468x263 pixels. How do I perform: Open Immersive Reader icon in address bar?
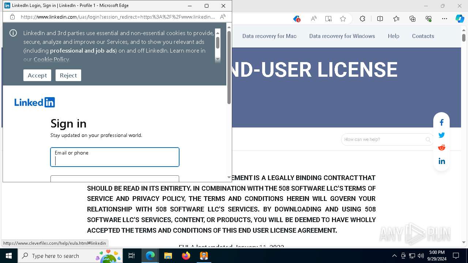(x=328, y=19)
